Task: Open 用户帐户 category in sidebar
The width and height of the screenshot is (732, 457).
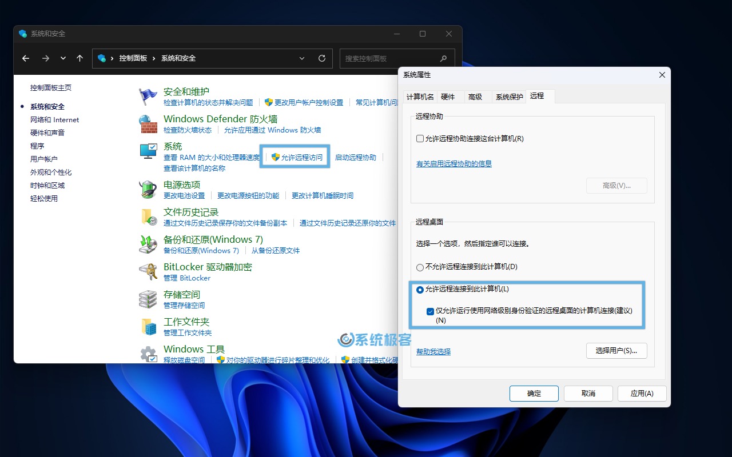Action: click(44, 159)
